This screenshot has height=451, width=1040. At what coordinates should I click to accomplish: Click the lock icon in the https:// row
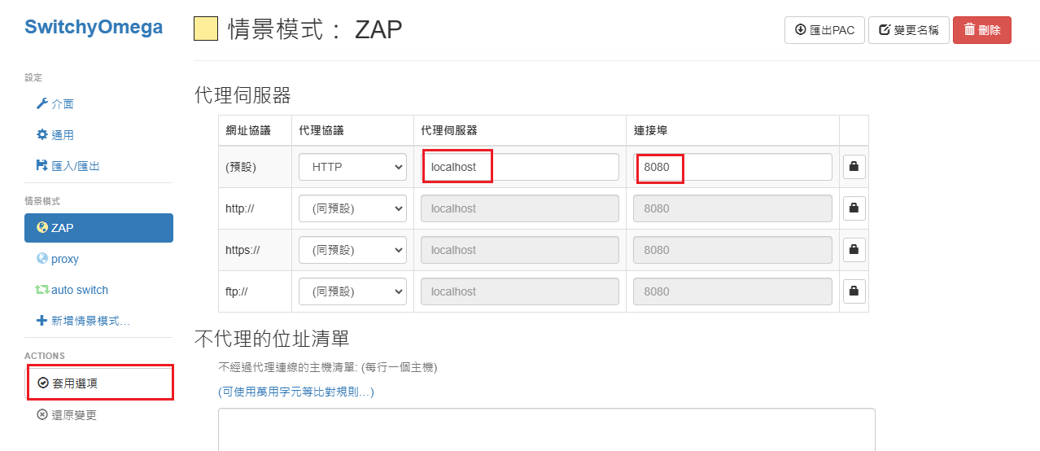click(854, 250)
